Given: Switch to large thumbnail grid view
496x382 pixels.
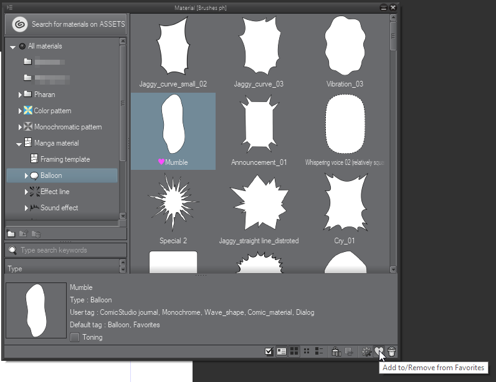Looking at the screenshot, I should [294, 352].
